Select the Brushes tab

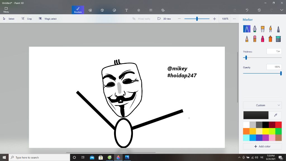coord(78,10)
